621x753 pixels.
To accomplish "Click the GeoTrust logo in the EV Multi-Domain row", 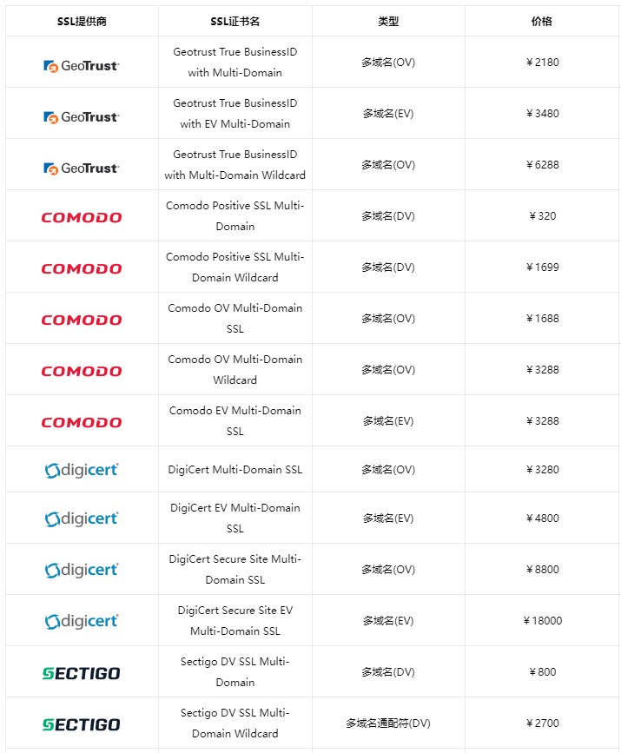I will 82,117.
